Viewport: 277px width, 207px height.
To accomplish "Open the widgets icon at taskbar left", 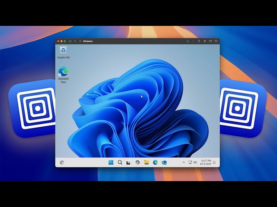I will tap(62, 162).
